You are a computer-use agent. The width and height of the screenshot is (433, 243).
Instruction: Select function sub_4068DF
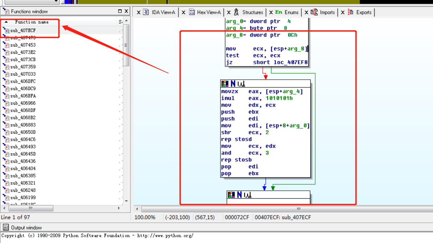coord(23,110)
